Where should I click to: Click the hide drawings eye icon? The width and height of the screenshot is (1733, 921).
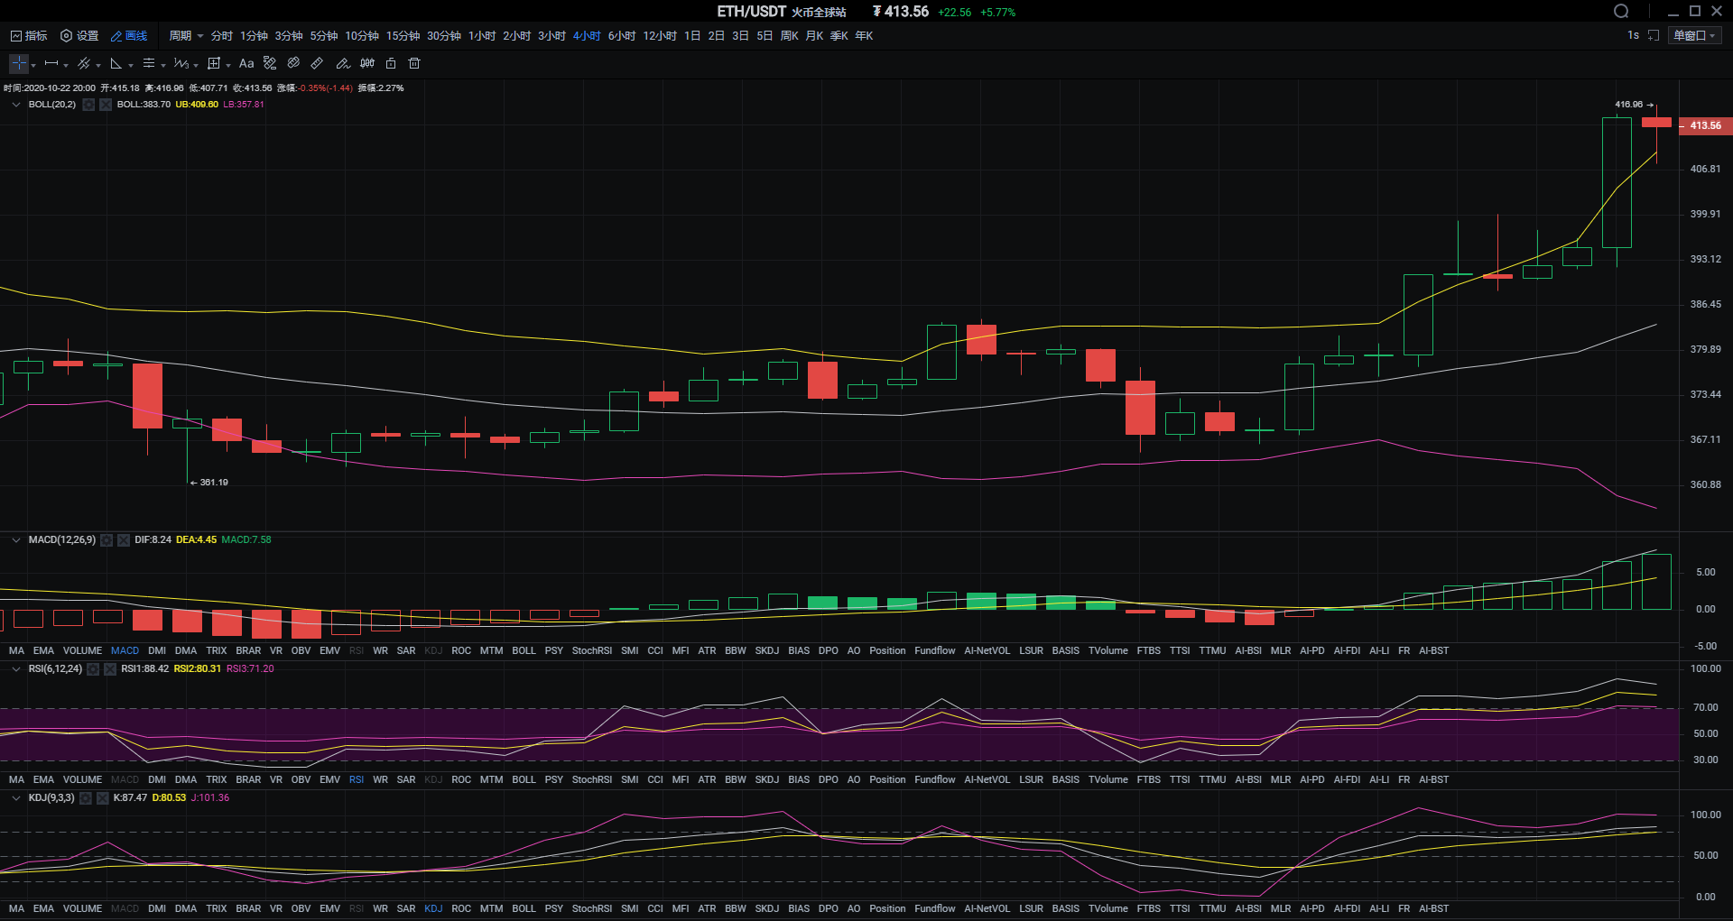(293, 63)
